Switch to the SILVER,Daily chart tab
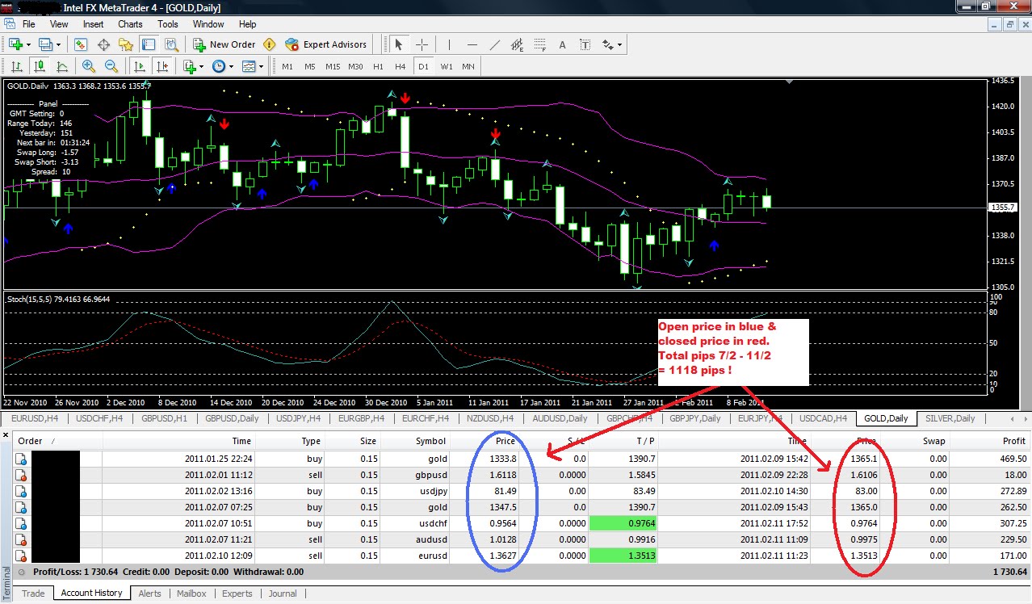Image resolution: width=1032 pixels, height=604 pixels. tap(950, 418)
